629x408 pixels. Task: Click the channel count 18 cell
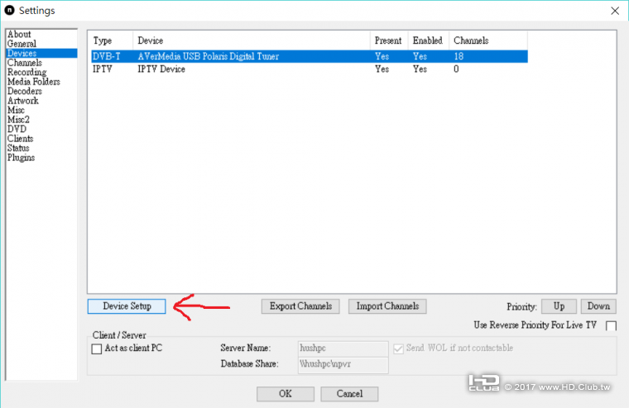pos(459,56)
